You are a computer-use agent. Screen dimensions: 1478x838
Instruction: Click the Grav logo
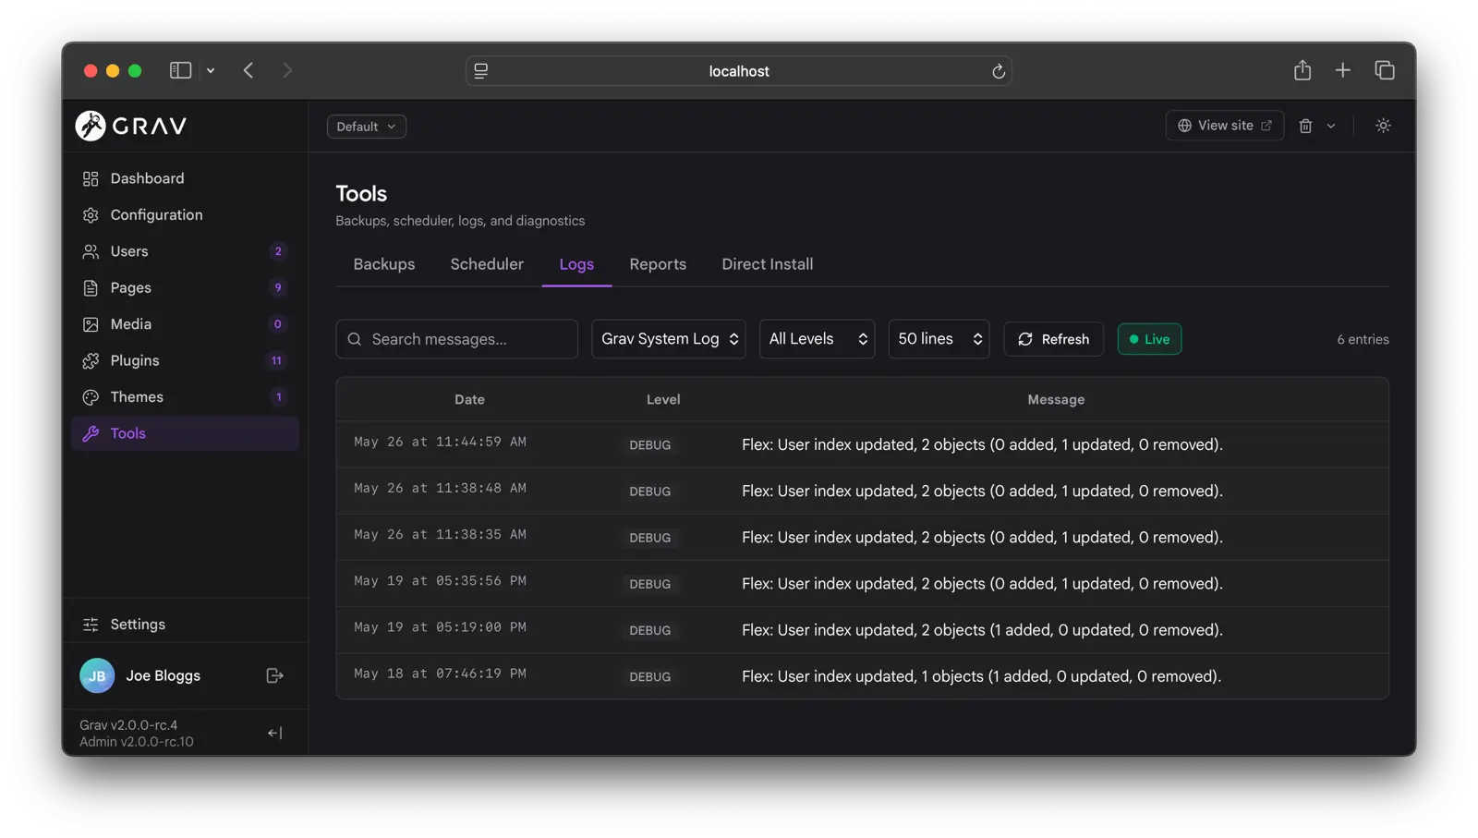point(131,126)
